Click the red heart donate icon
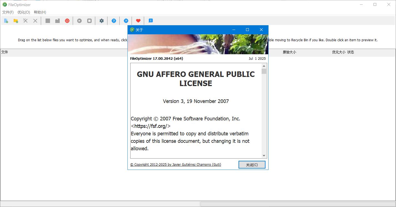Screen dimensions: 396x207 [x=138, y=21]
